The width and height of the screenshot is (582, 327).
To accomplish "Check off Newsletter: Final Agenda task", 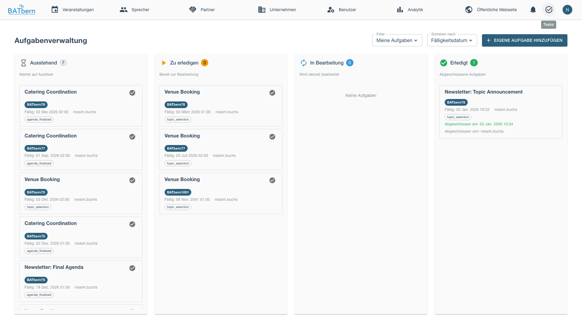I will 132,268.
